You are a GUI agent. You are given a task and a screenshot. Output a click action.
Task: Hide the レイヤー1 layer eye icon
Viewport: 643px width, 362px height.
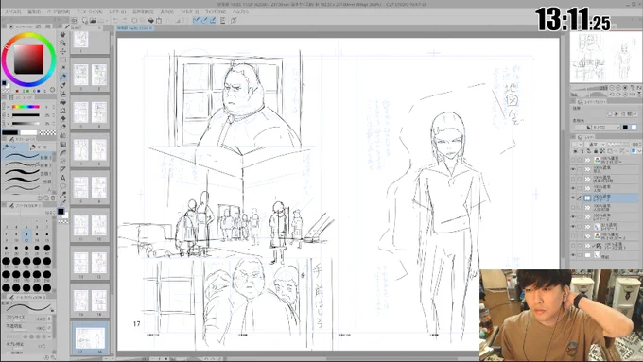(x=573, y=226)
